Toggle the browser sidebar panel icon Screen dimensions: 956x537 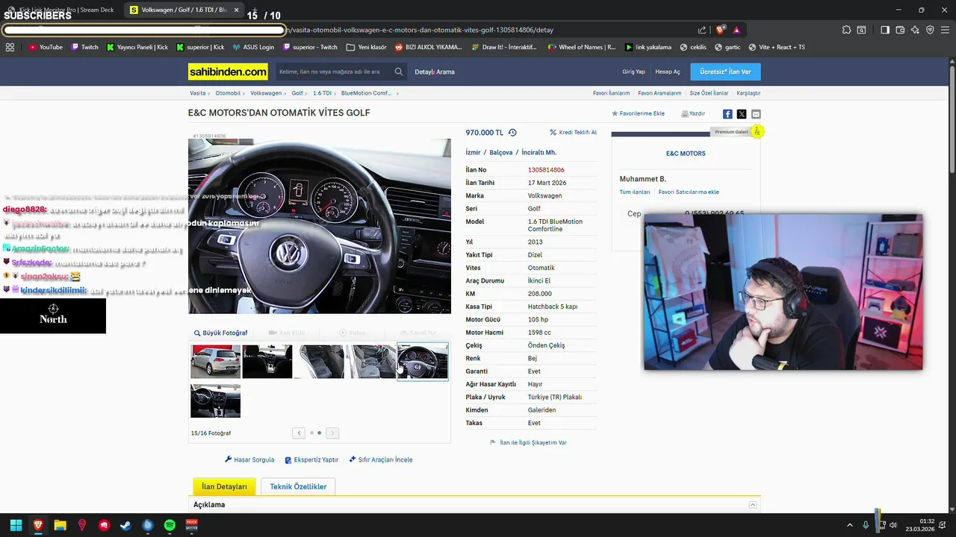tap(885, 30)
